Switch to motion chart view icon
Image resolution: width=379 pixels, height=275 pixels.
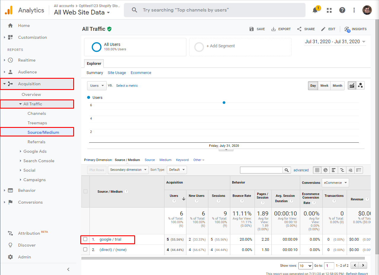pos(360,86)
